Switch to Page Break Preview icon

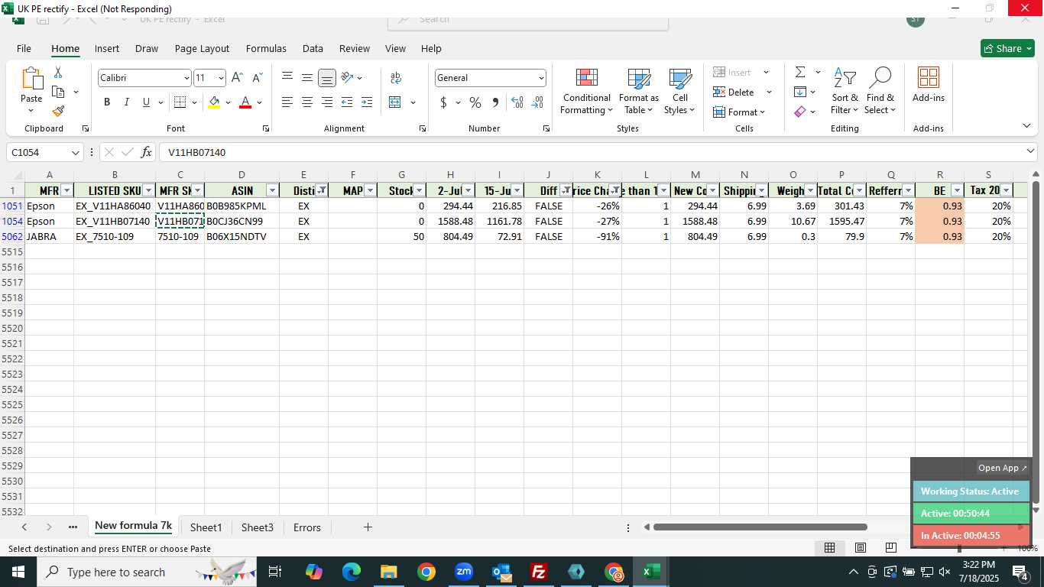click(x=890, y=548)
